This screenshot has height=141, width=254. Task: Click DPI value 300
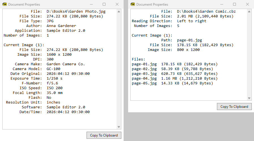(x=50, y=59)
